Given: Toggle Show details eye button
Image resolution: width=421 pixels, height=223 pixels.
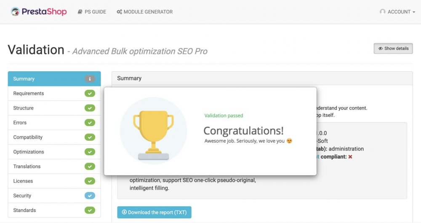Looking at the screenshot, I should pyautogui.click(x=393, y=48).
